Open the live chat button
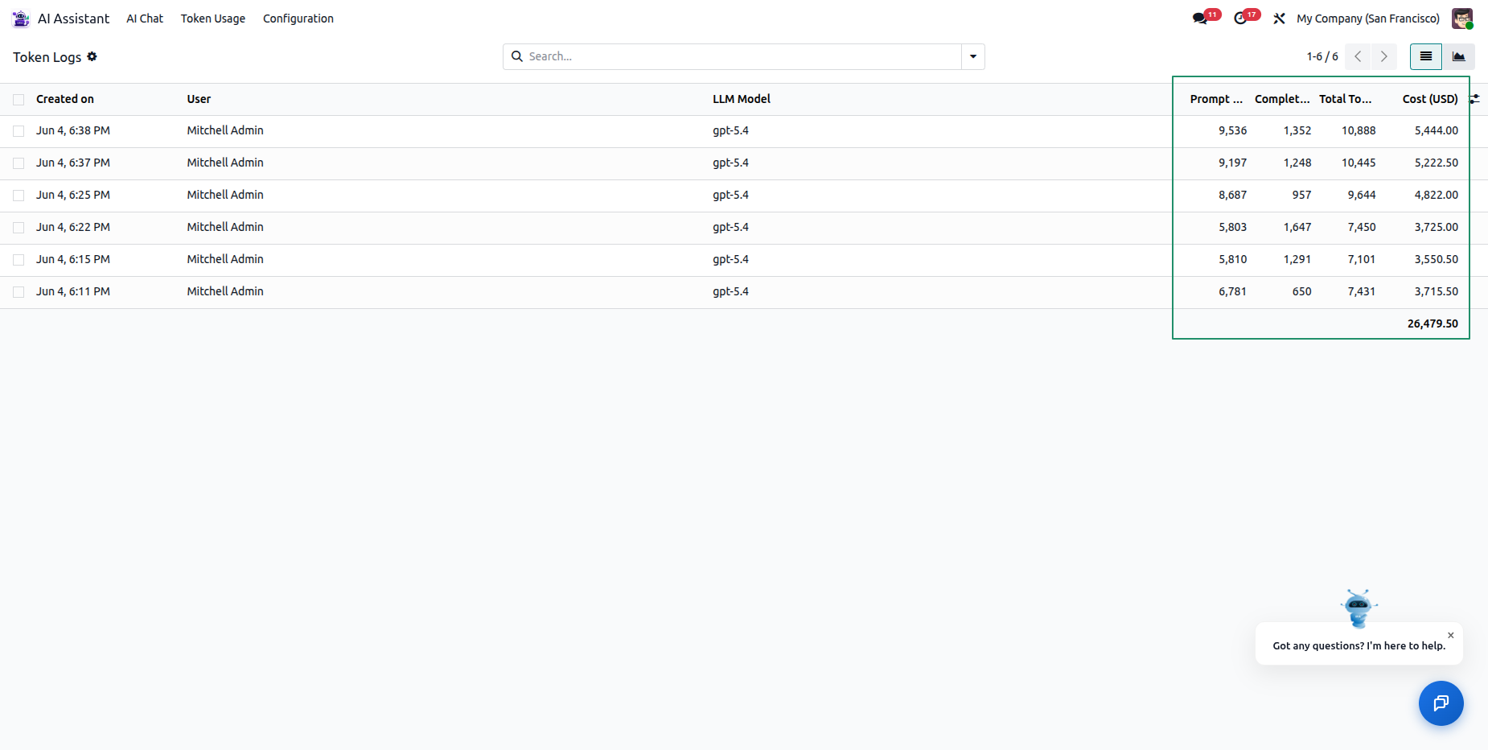This screenshot has width=1488, height=750. coord(1441,703)
